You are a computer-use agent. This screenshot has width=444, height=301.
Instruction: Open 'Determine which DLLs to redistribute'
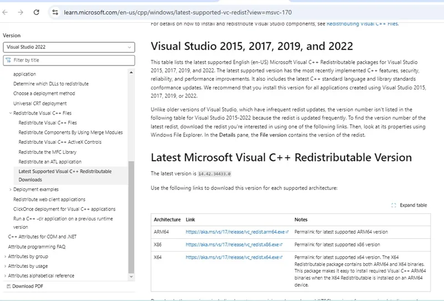[x=51, y=84]
